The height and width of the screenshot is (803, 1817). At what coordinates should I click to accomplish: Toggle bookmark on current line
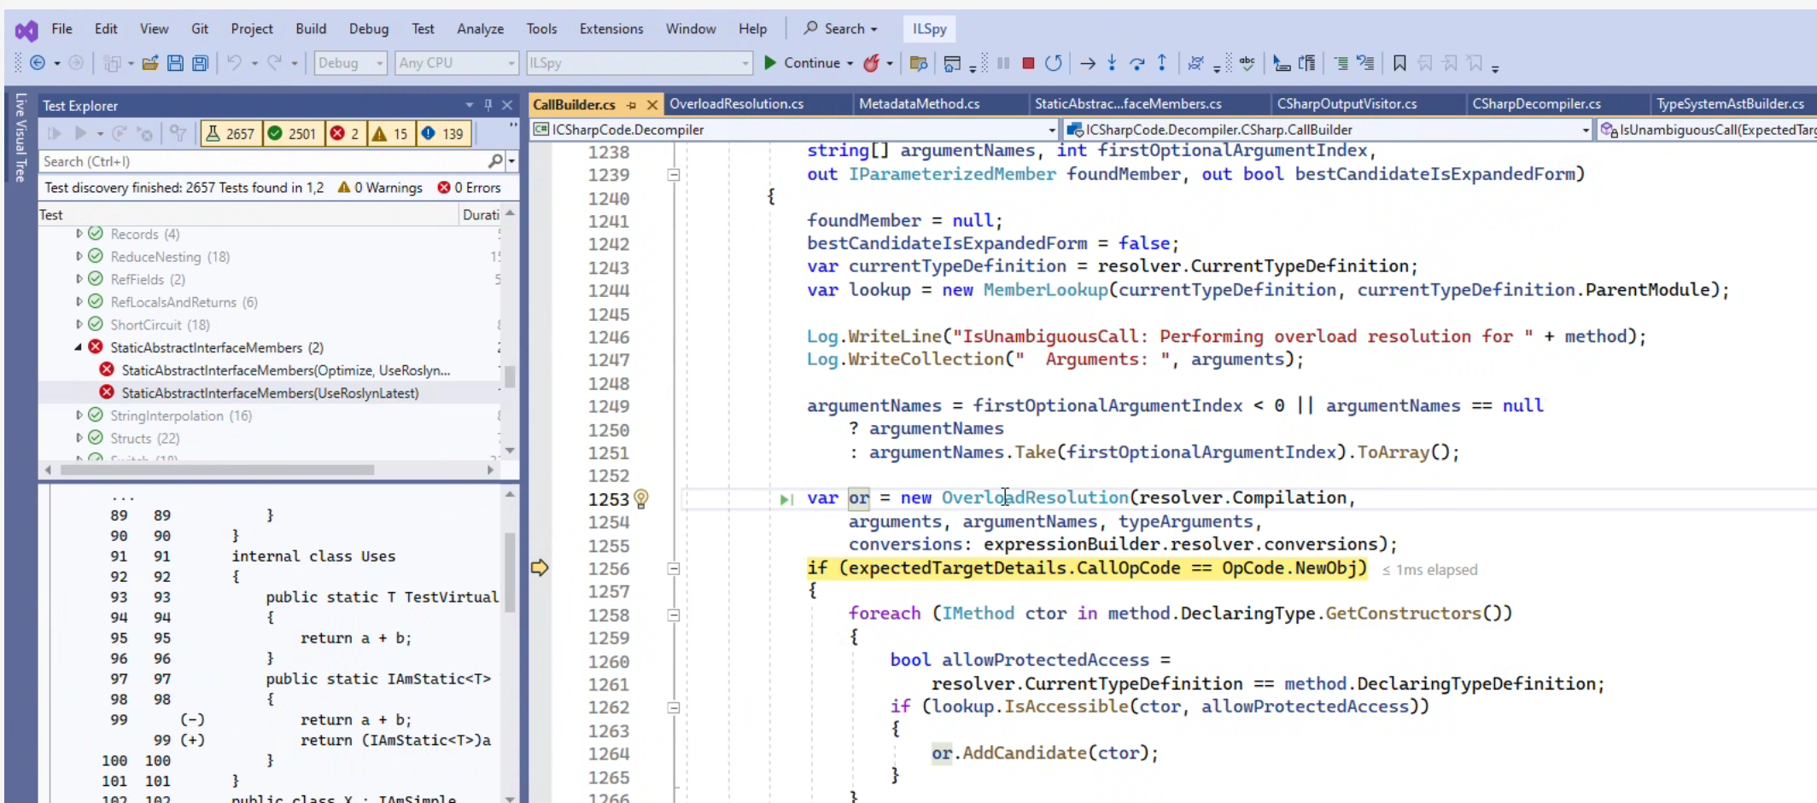pyautogui.click(x=1399, y=63)
